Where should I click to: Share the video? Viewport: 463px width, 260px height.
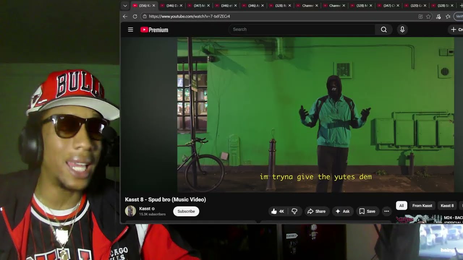(317, 211)
